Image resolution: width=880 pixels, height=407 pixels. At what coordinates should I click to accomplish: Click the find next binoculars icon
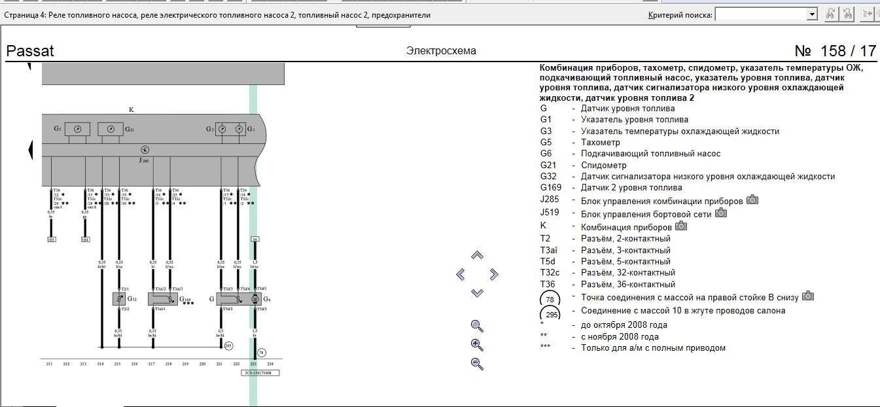coord(831,14)
